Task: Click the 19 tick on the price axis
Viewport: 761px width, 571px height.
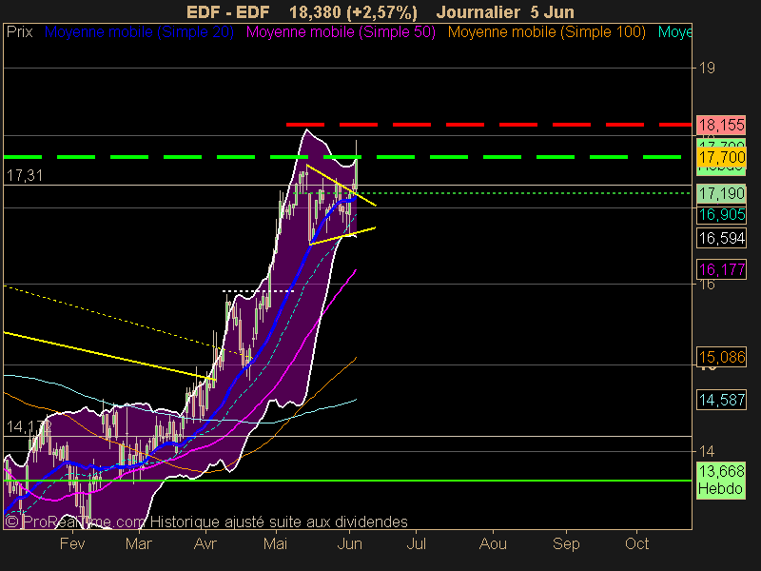Action: tap(707, 68)
